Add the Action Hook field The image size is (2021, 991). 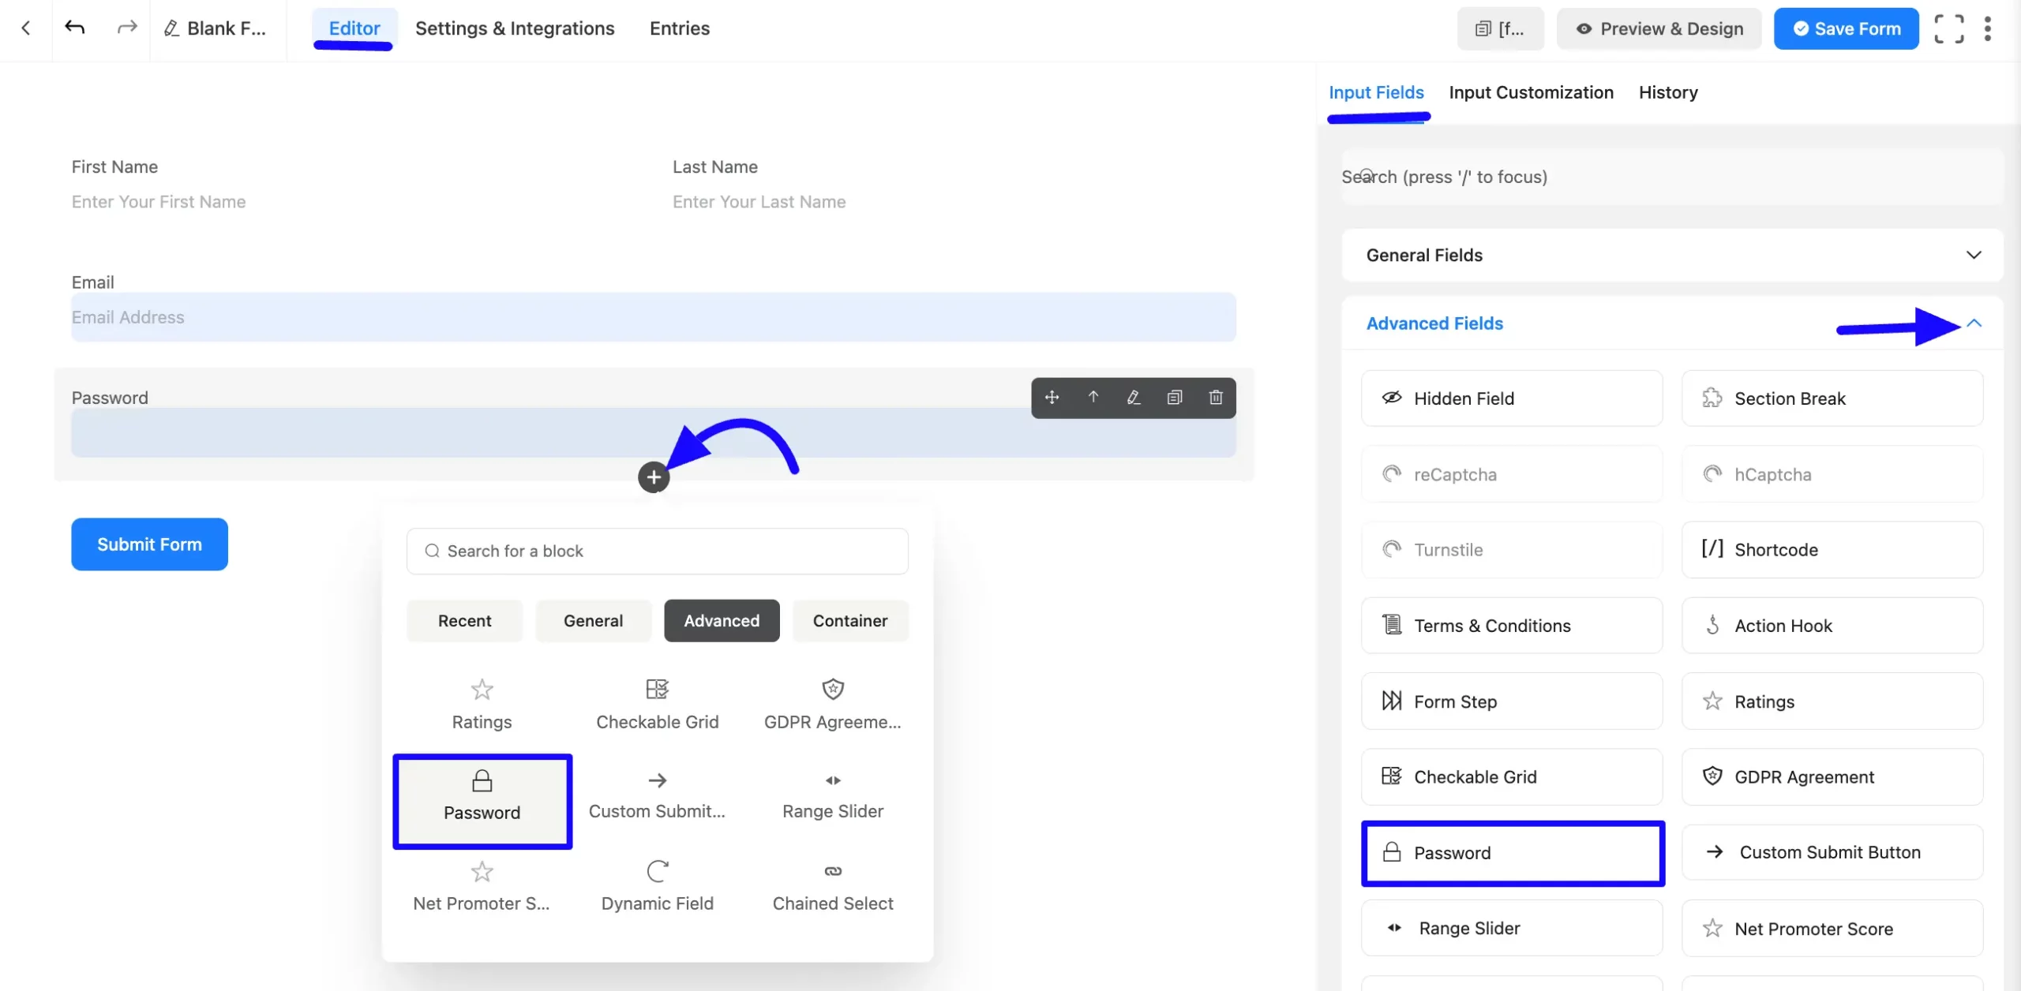(x=1833, y=625)
